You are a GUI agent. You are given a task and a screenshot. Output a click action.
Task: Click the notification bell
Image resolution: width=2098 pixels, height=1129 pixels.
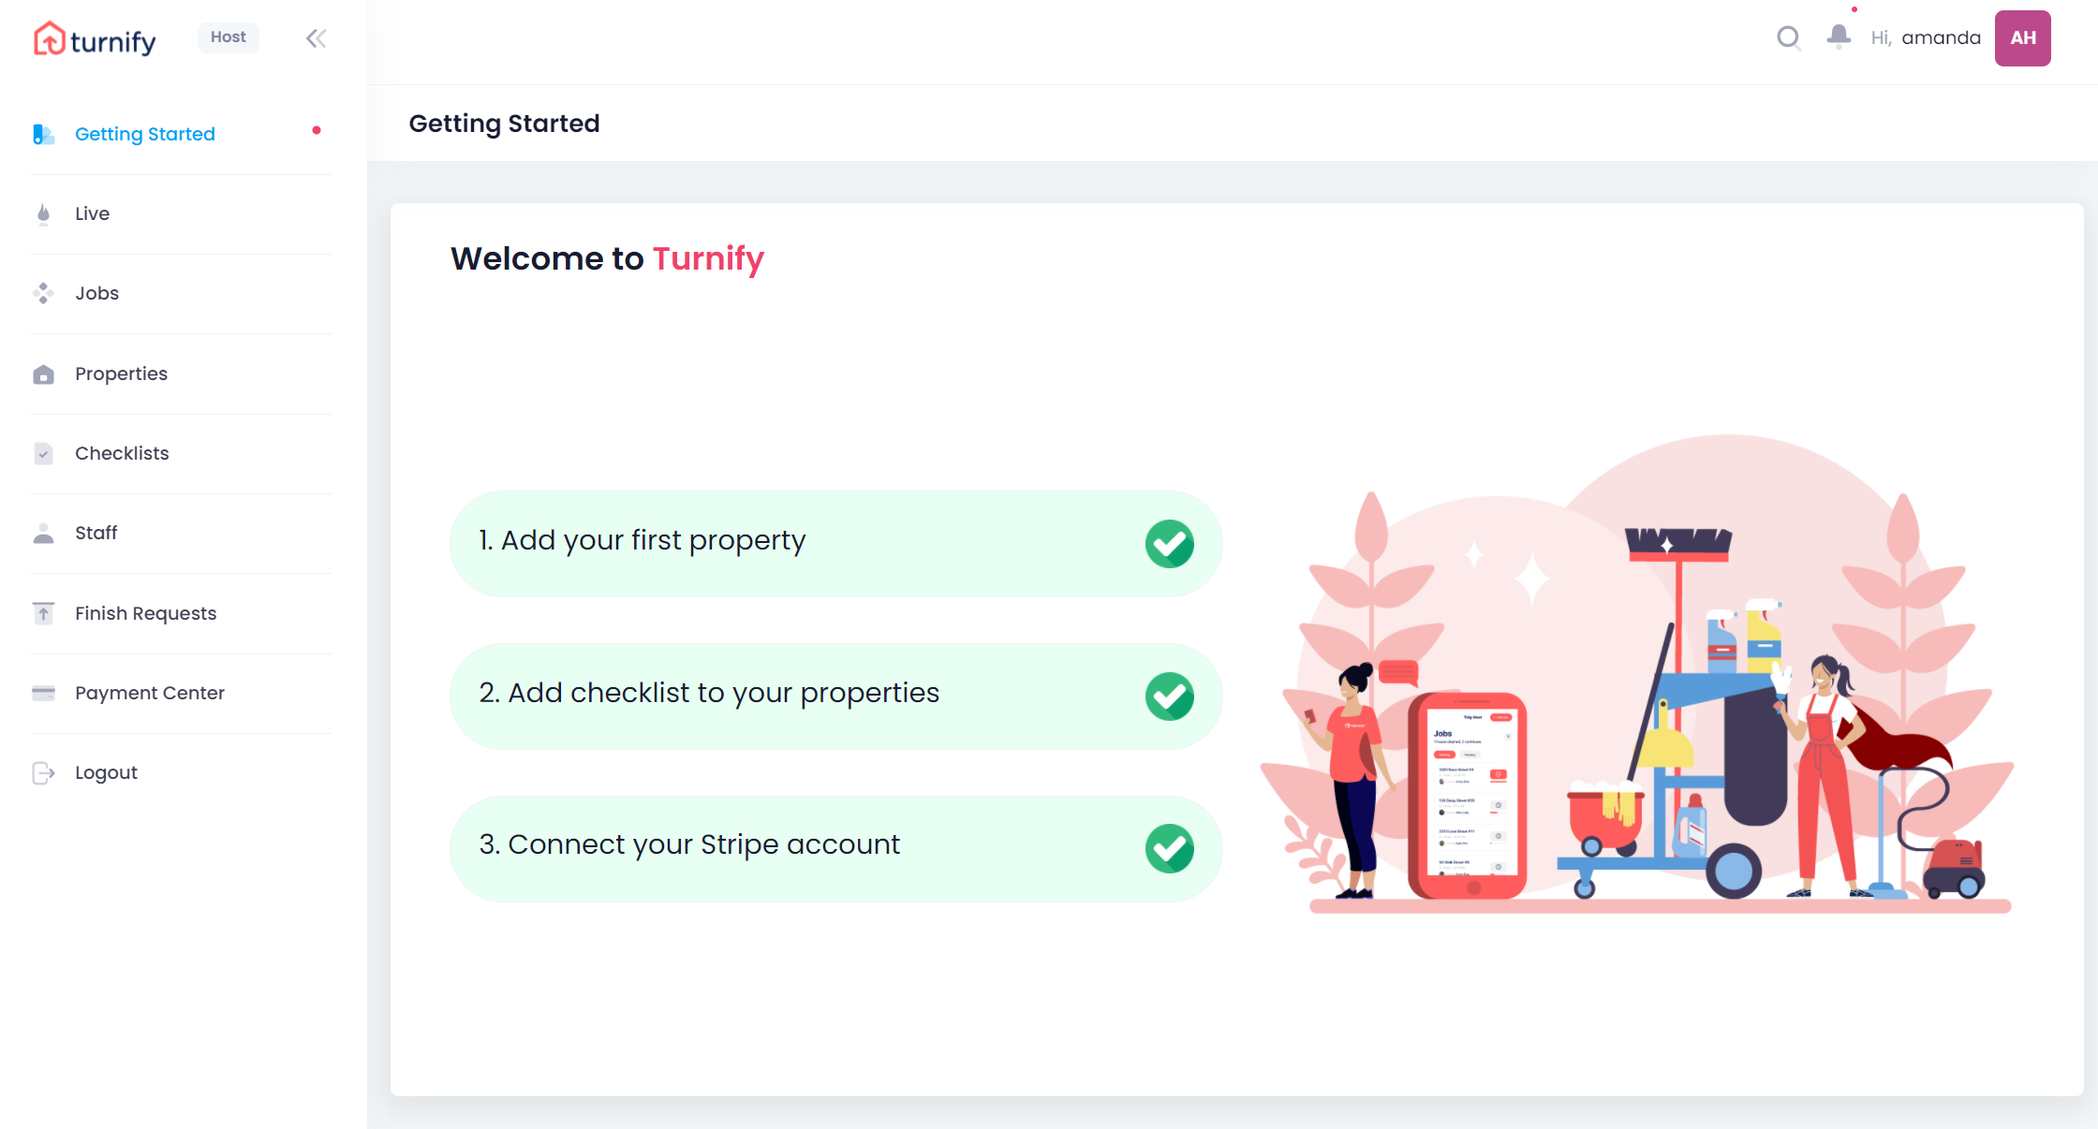pyautogui.click(x=1838, y=37)
